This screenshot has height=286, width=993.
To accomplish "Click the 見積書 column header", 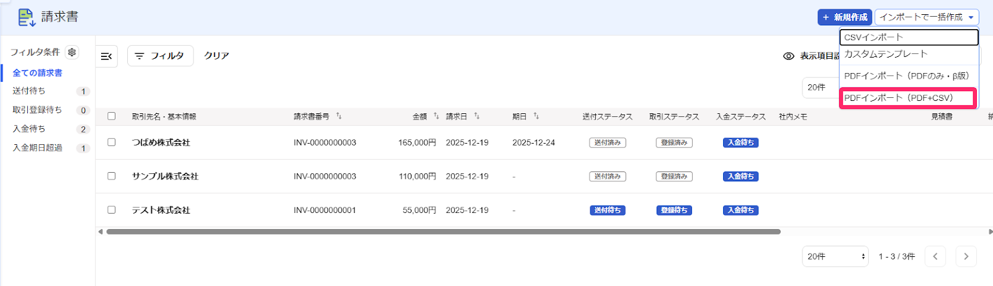I will coord(941,116).
